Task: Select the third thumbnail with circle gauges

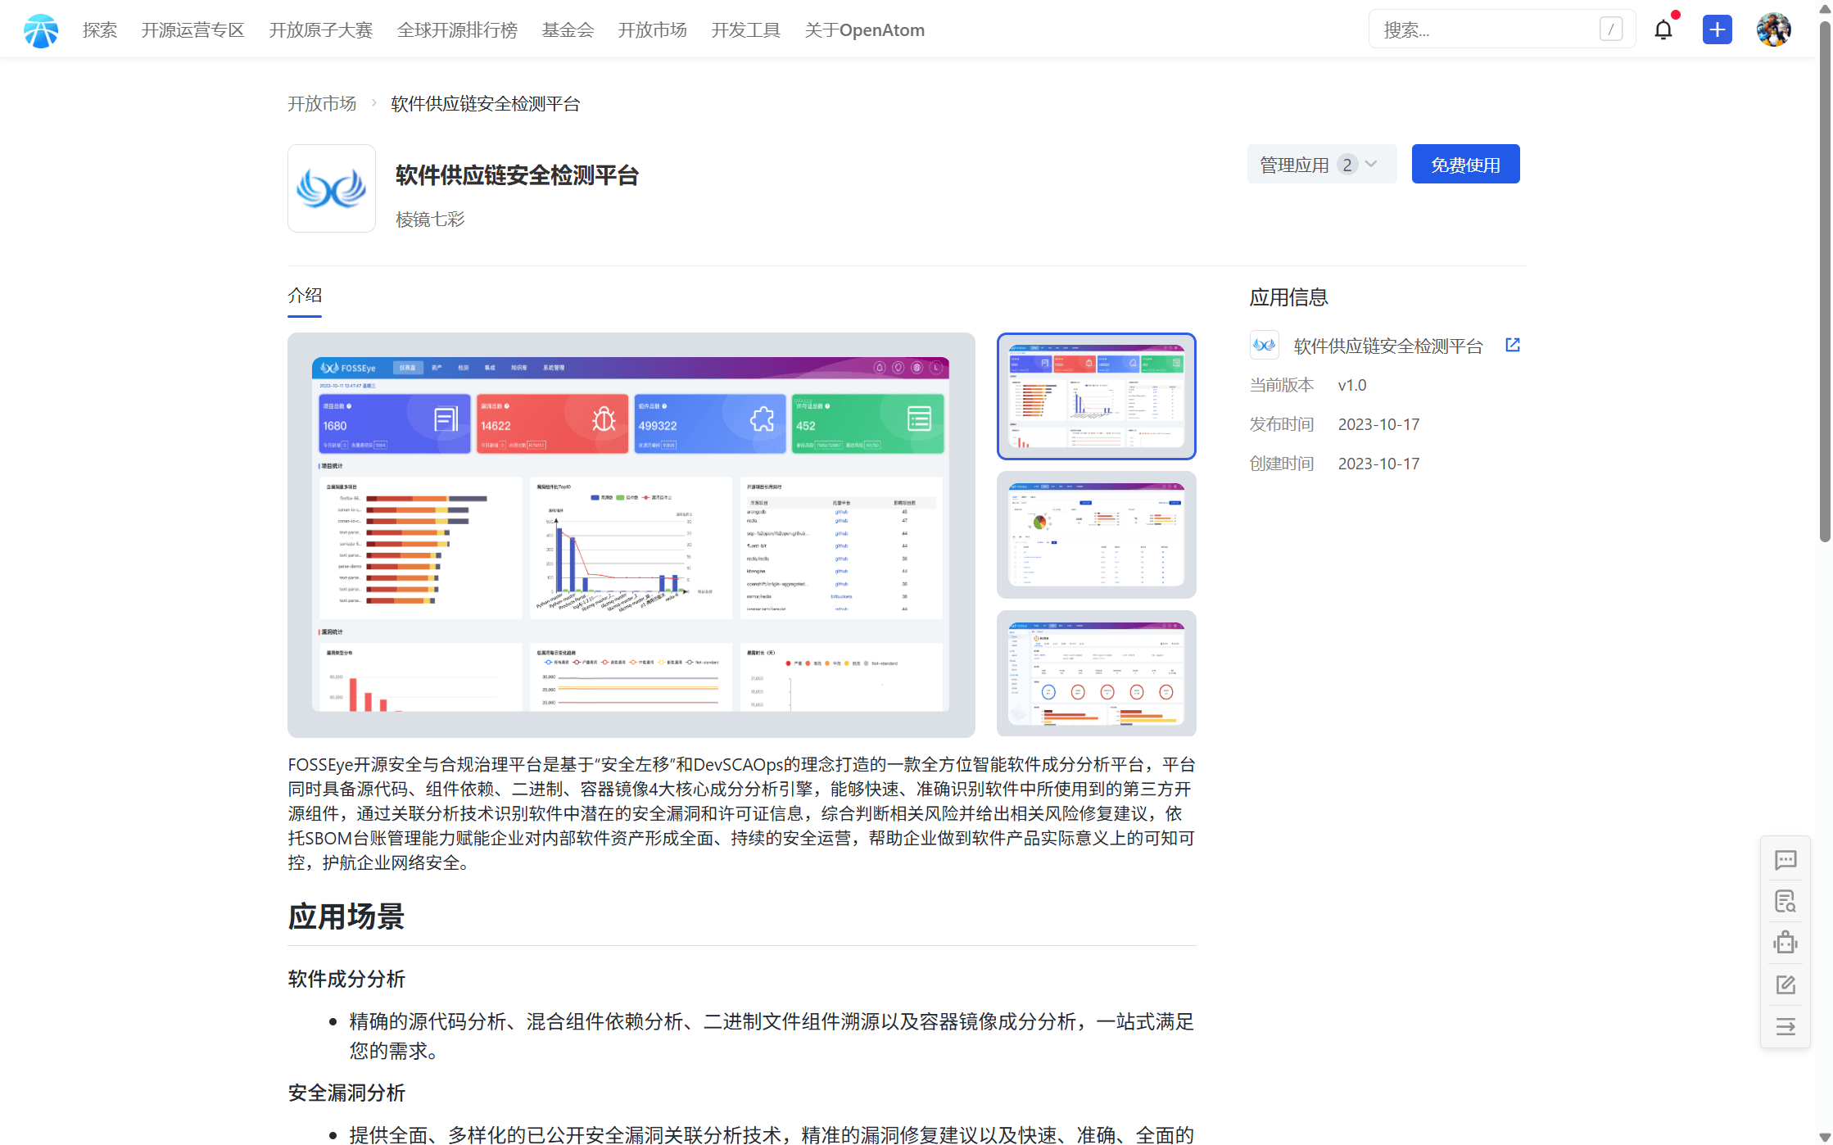Action: [x=1096, y=673]
